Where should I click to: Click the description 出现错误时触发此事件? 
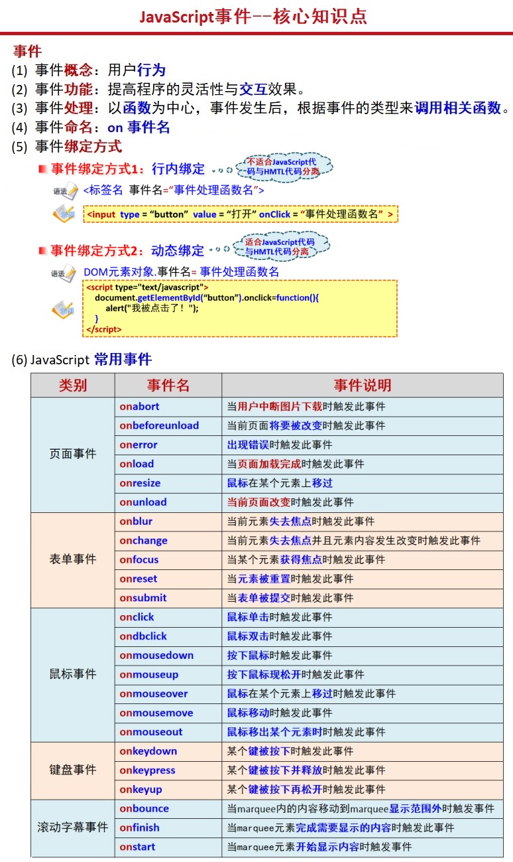pos(280,445)
